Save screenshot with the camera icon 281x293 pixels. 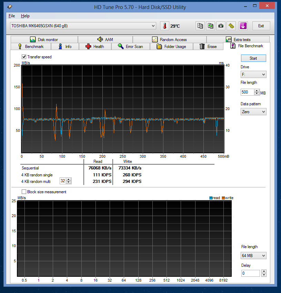click(x=221, y=26)
